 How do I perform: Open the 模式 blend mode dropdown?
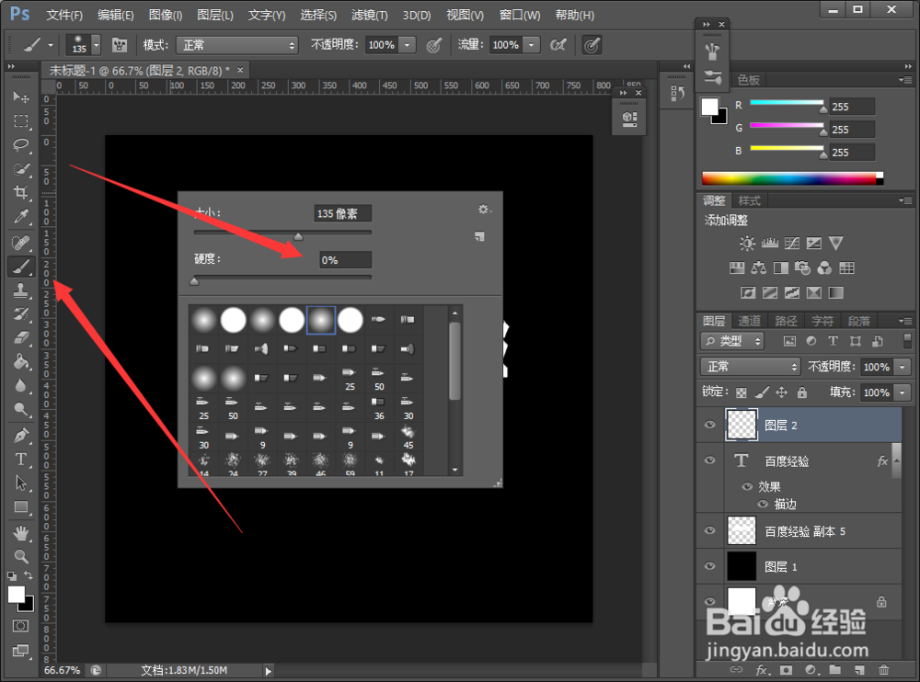pos(237,45)
